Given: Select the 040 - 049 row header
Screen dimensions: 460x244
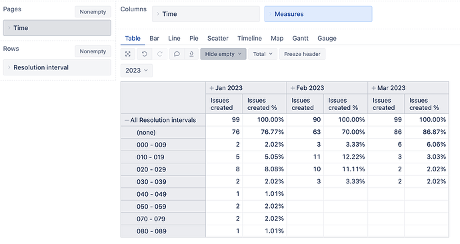Looking at the screenshot, I should point(163,194).
